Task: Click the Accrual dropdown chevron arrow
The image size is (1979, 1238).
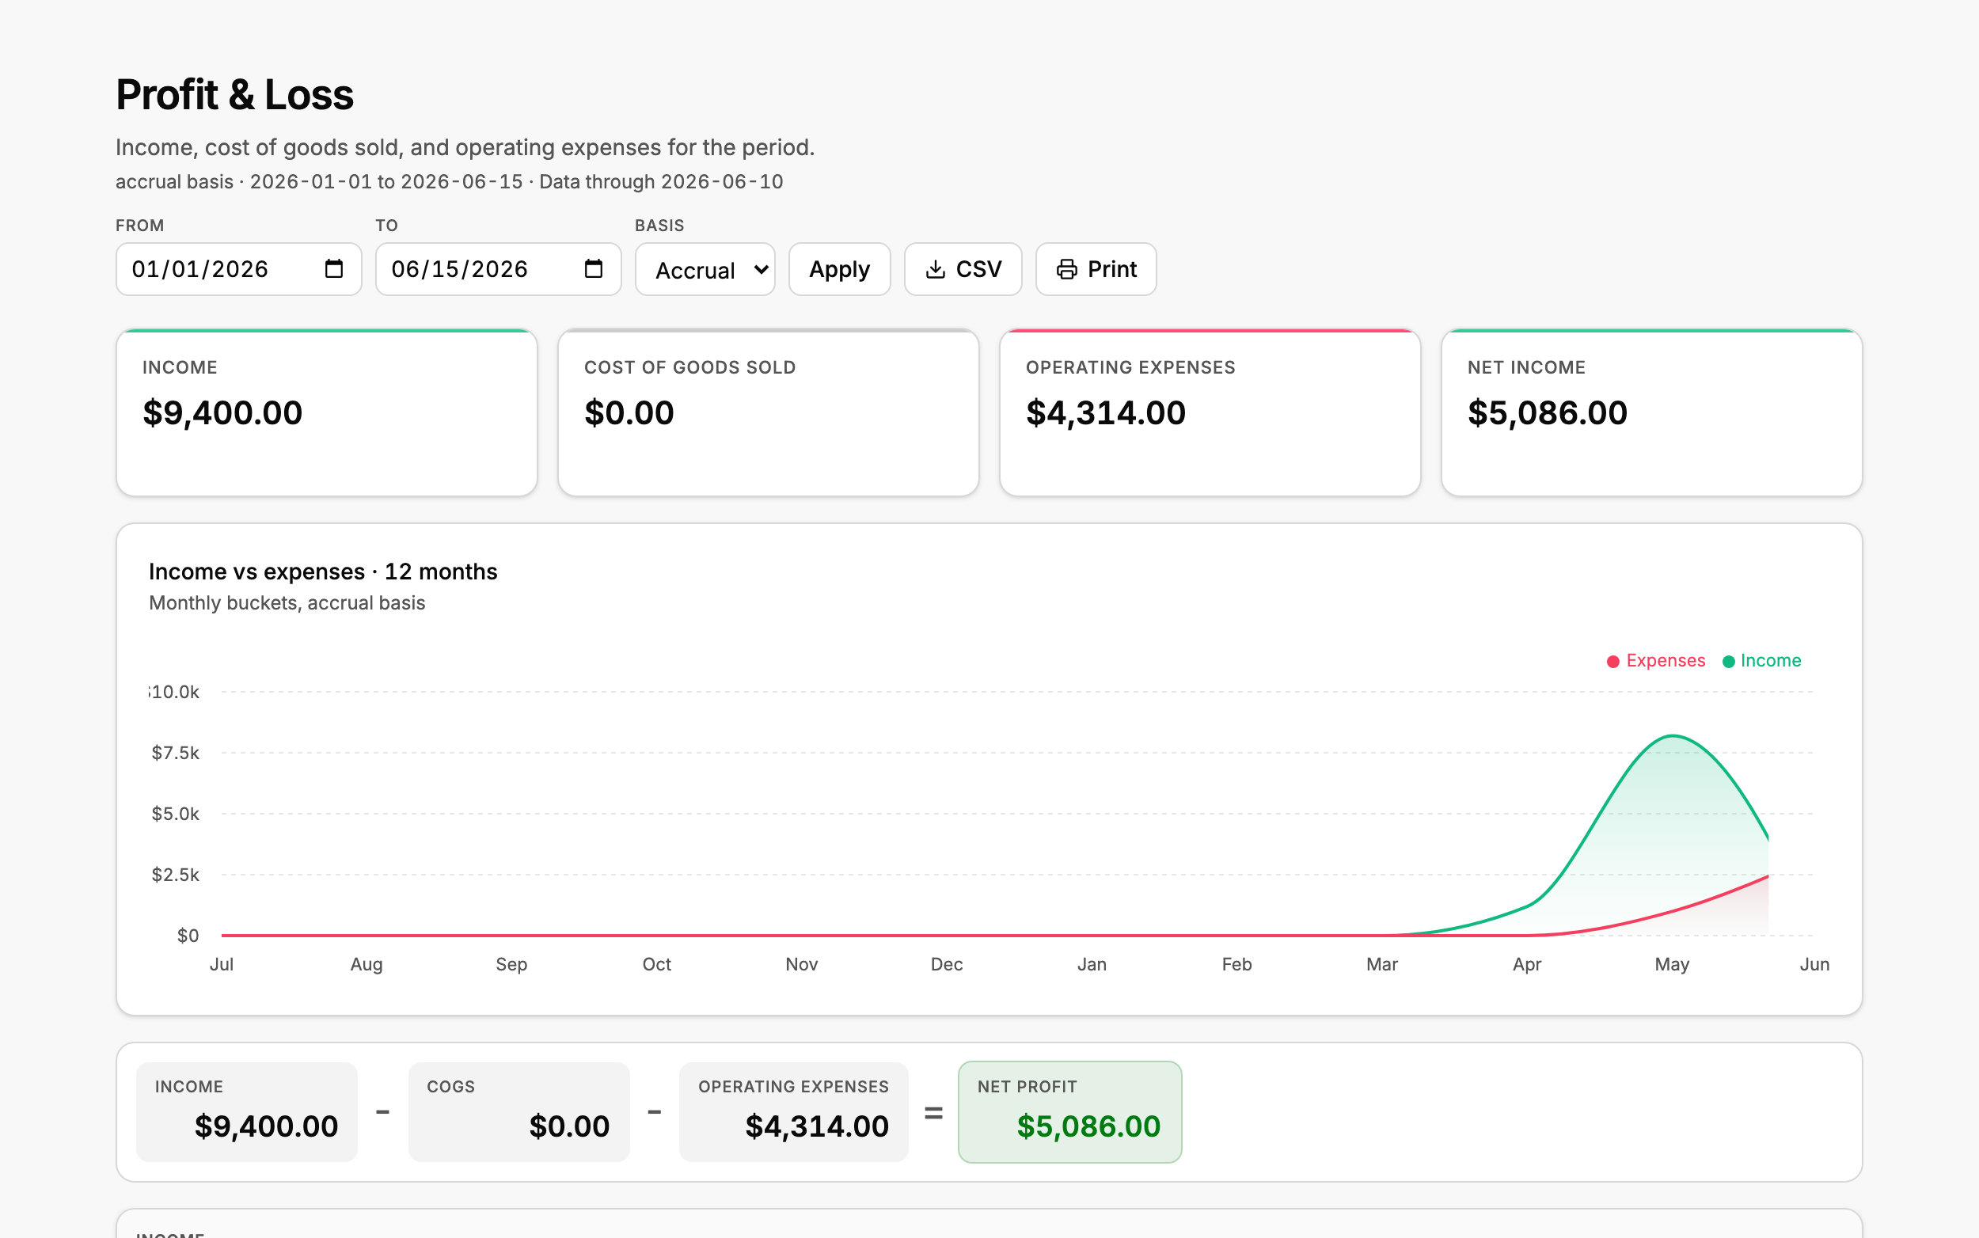Action: [x=761, y=269]
